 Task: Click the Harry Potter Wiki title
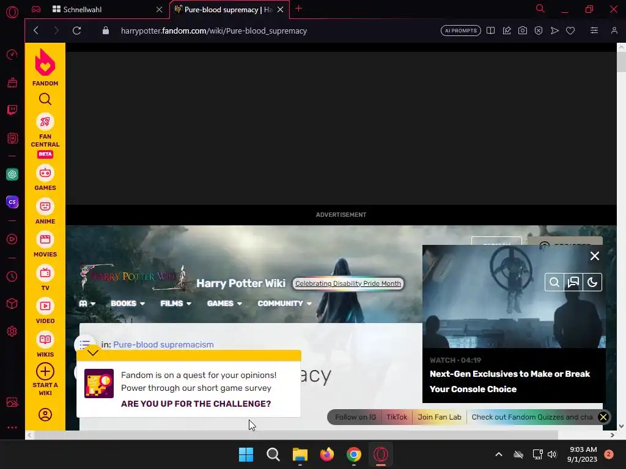[x=241, y=283]
